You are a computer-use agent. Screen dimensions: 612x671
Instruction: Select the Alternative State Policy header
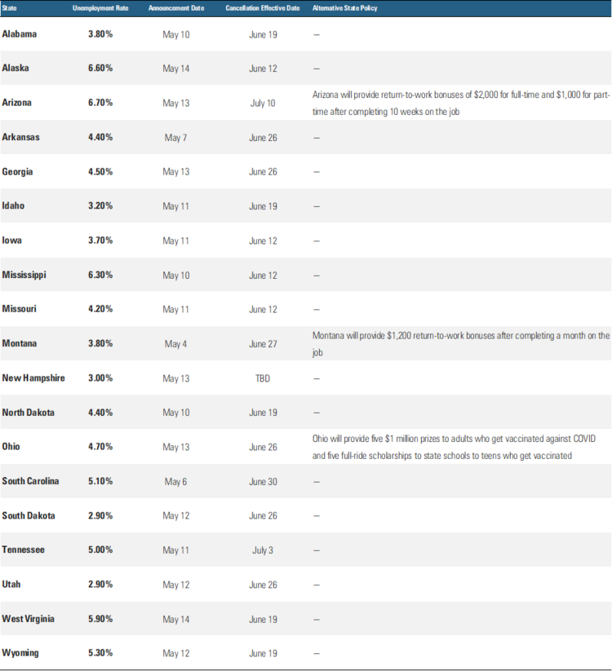click(x=345, y=8)
